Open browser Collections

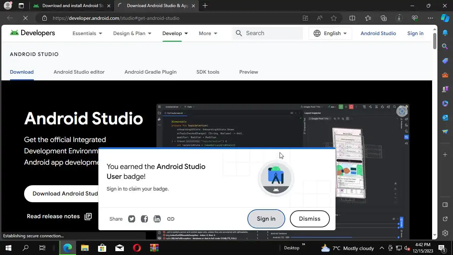click(x=384, y=18)
